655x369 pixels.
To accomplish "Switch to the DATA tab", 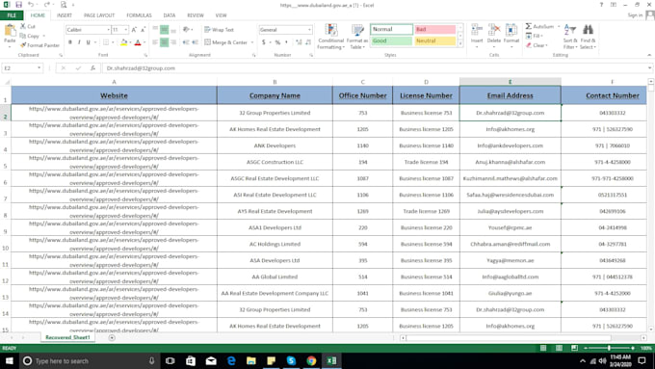I will coord(170,15).
